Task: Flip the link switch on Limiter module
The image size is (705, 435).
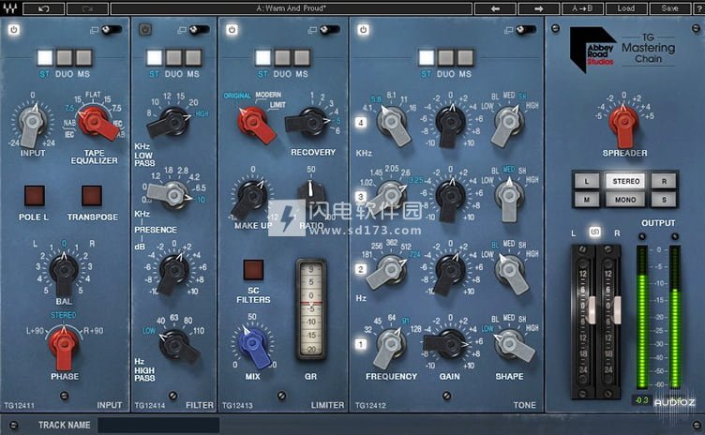Action: (x=330, y=30)
